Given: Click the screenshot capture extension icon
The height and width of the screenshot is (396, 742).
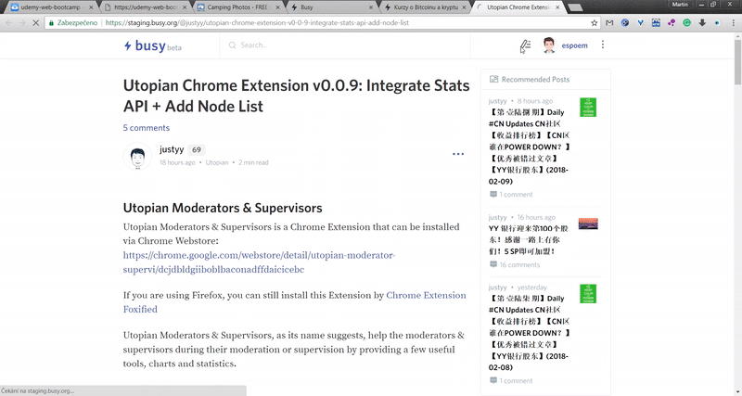Looking at the screenshot, I should (x=656, y=22).
